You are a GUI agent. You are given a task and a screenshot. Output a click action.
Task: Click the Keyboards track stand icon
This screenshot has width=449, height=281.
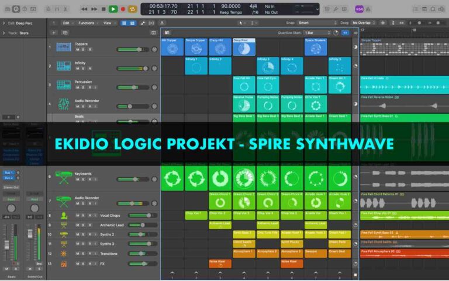click(64, 177)
